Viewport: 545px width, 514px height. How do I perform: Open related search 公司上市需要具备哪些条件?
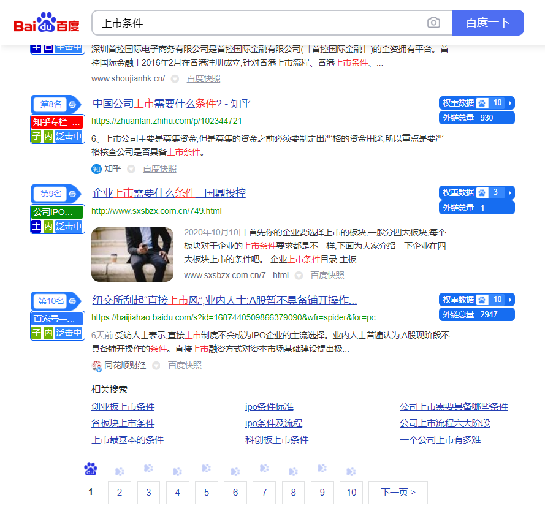(x=454, y=407)
